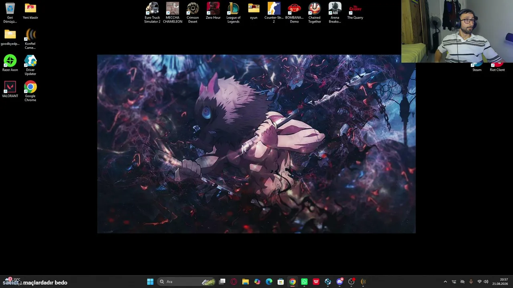This screenshot has width=513, height=288.
Task: Launch Euro Truck Simulator 2 shortcut
Action: 152,13
